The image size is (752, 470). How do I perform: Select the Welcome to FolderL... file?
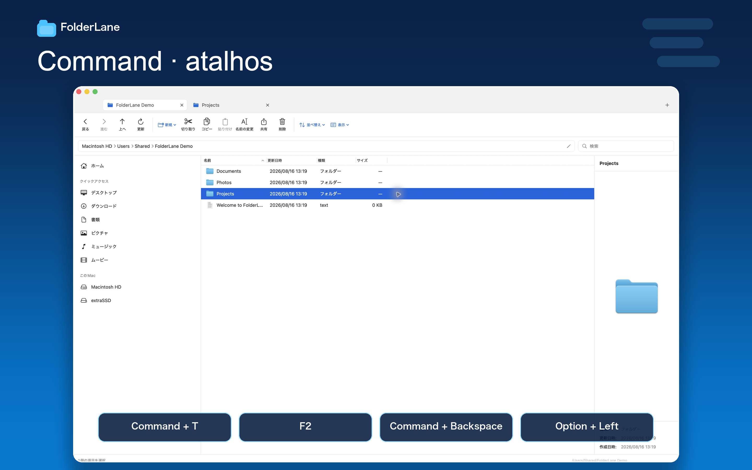(x=397, y=205)
